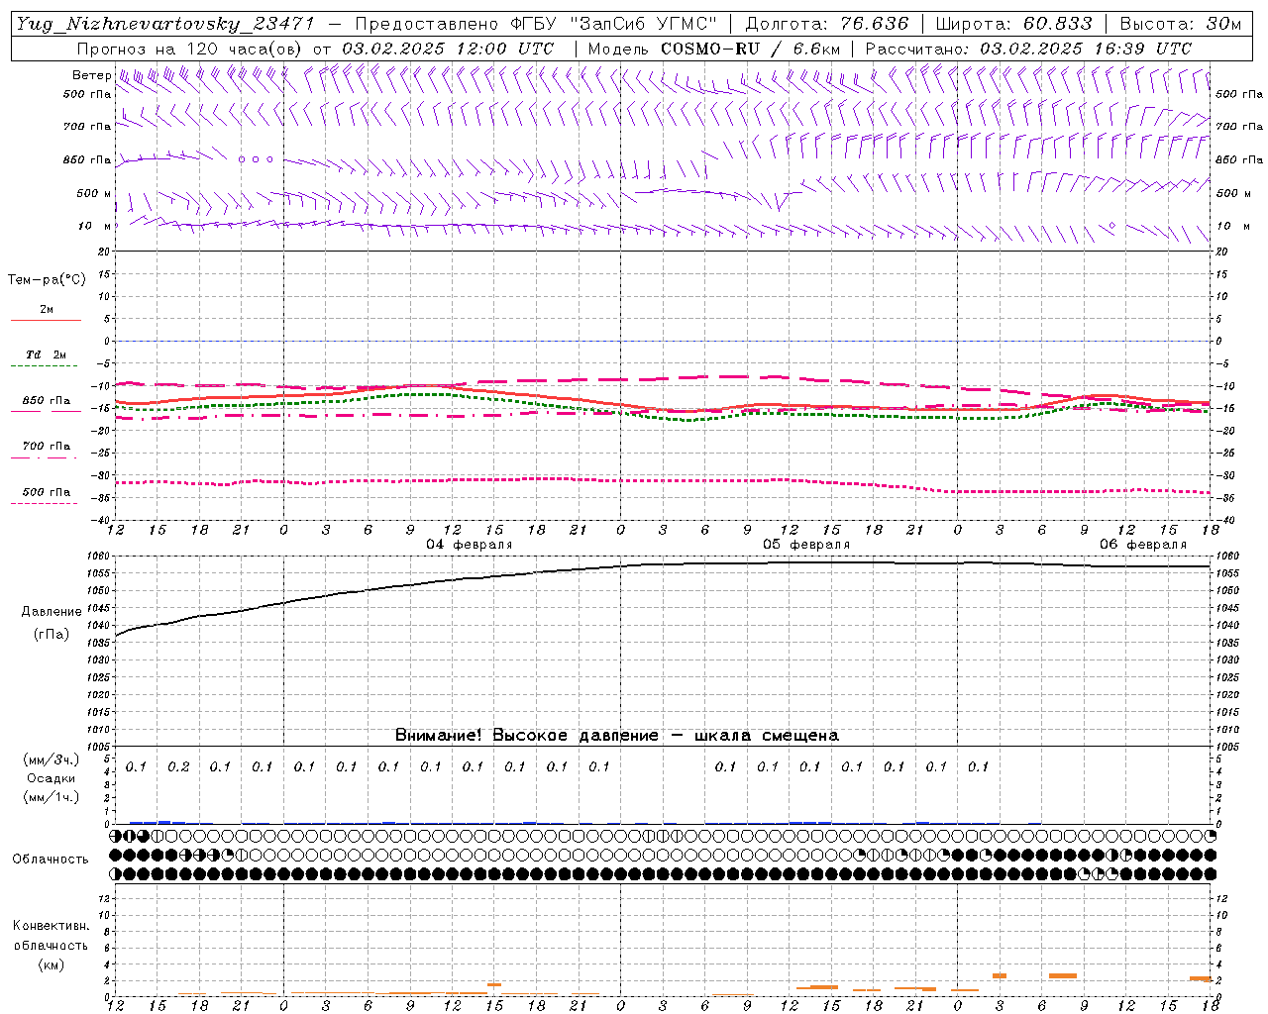Click the Модель COSMO-RU / 6.6км label

pyautogui.click(x=714, y=49)
